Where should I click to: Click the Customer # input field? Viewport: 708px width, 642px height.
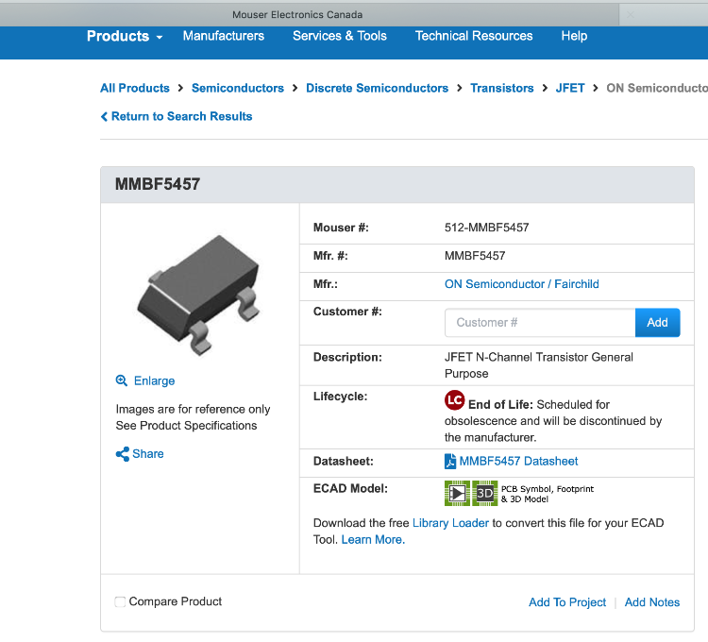(540, 323)
